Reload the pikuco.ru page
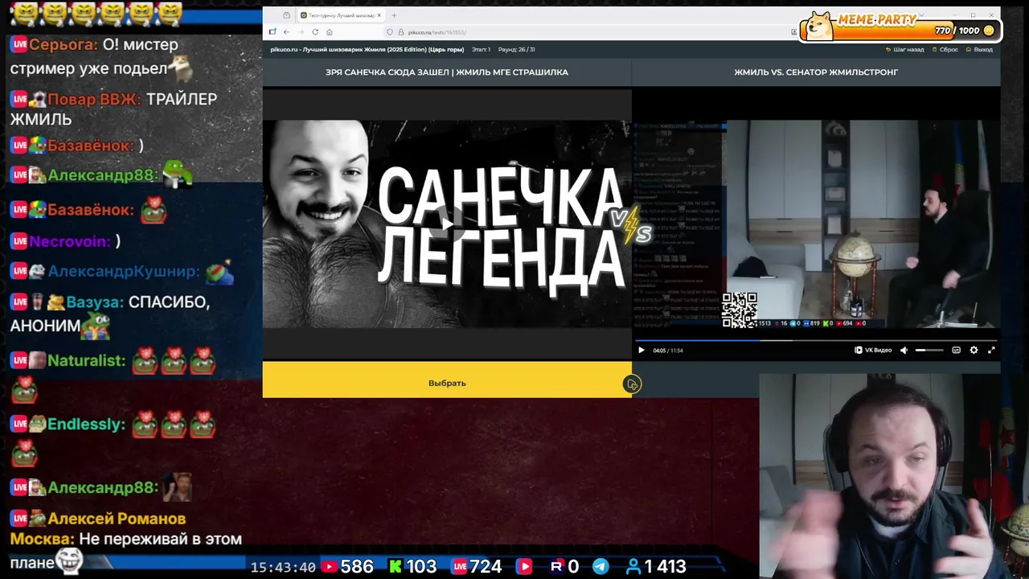This screenshot has width=1029, height=579. point(315,32)
